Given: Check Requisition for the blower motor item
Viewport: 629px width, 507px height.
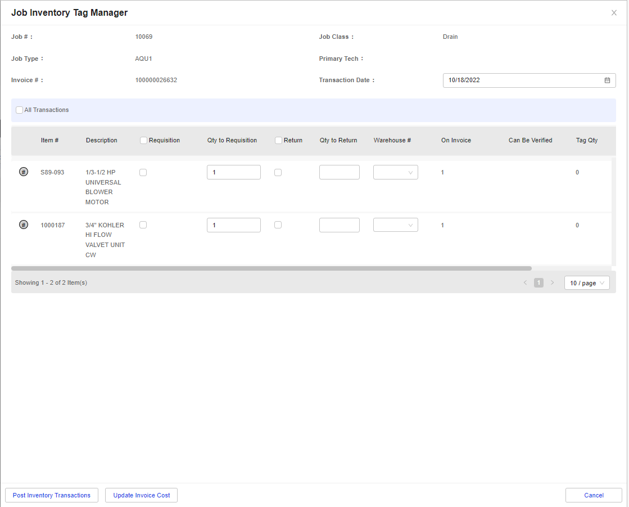Looking at the screenshot, I should (143, 172).
